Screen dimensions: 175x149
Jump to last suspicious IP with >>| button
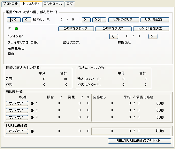click(99, 20)
